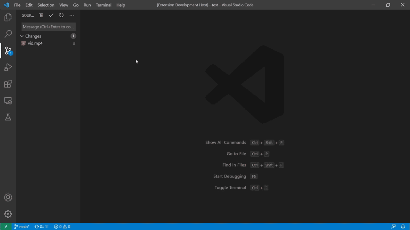Open Source Control more actions menu
This screenshot has width=410, height=230.
72,15
